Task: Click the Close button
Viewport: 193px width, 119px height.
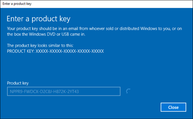Action: [173, 107]
